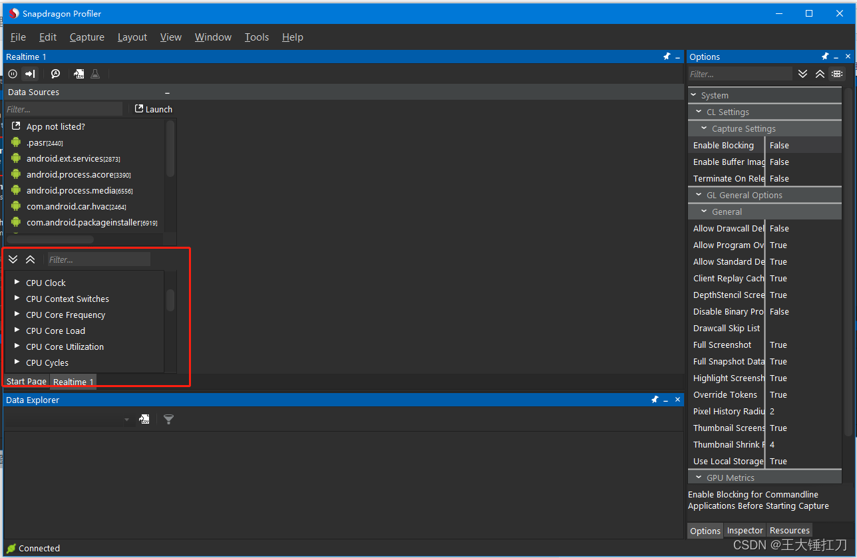This screenshot has height=558, width=857.
Task: Switch to the Inspector tab
Action: click(x=745, y=530)
